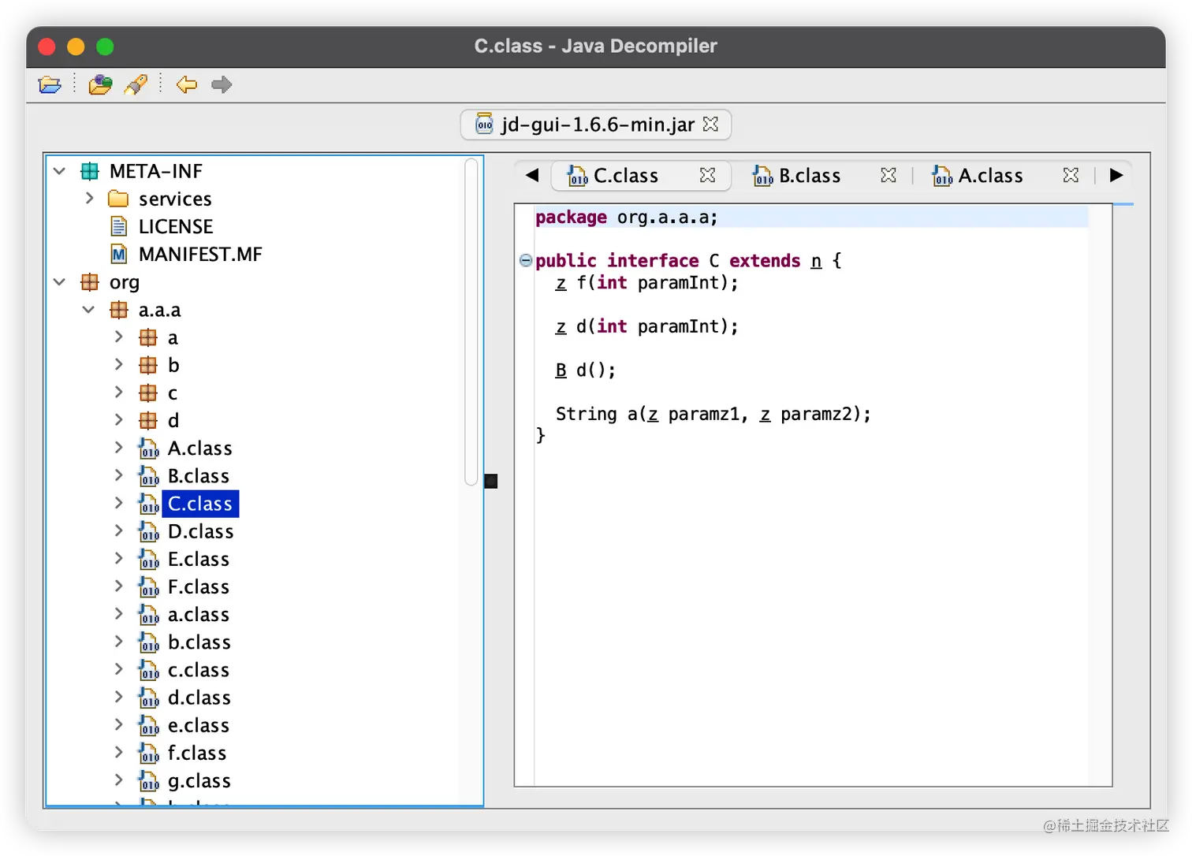Click the services folder icon

pos(118,199)
